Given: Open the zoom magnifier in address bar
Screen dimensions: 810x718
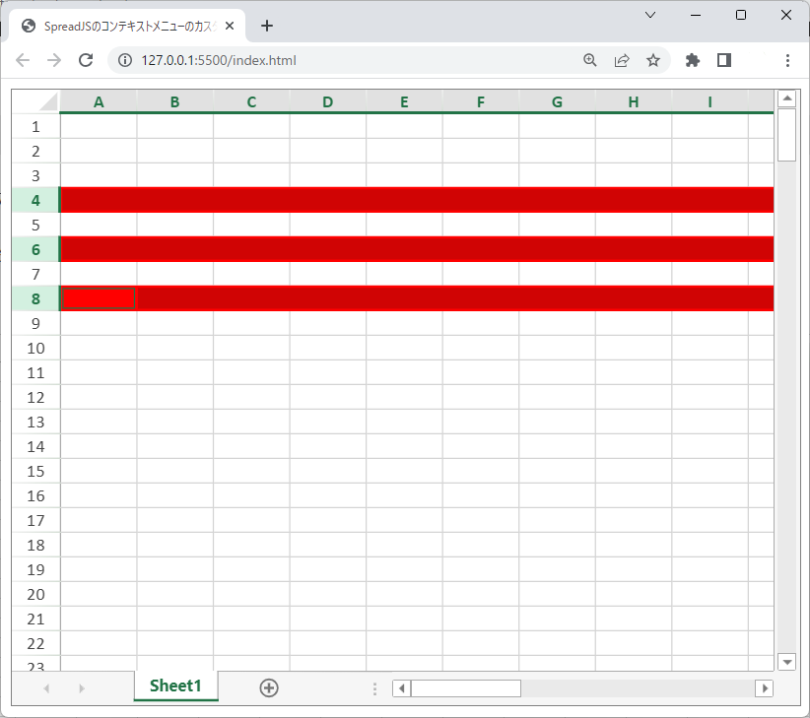Looking at the screenshot, I should pos(590,60).
